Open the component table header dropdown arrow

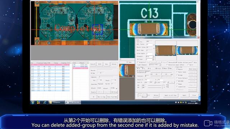[x=68, y=63]
